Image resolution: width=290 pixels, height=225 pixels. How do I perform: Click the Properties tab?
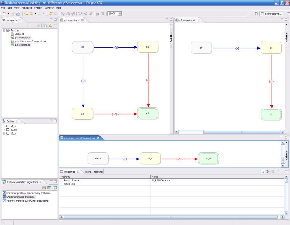70,172
